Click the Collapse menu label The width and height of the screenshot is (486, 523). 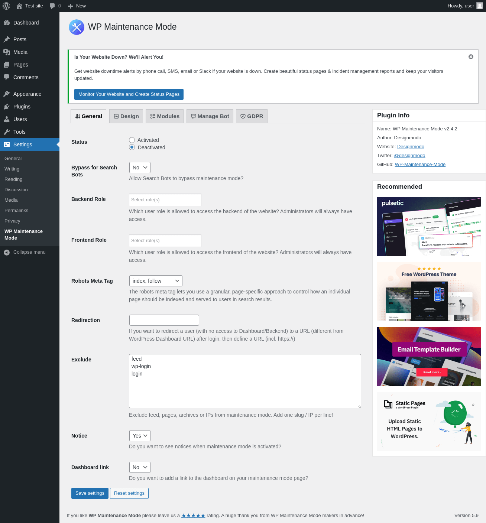pyautogui.click(x=29, y=252)
